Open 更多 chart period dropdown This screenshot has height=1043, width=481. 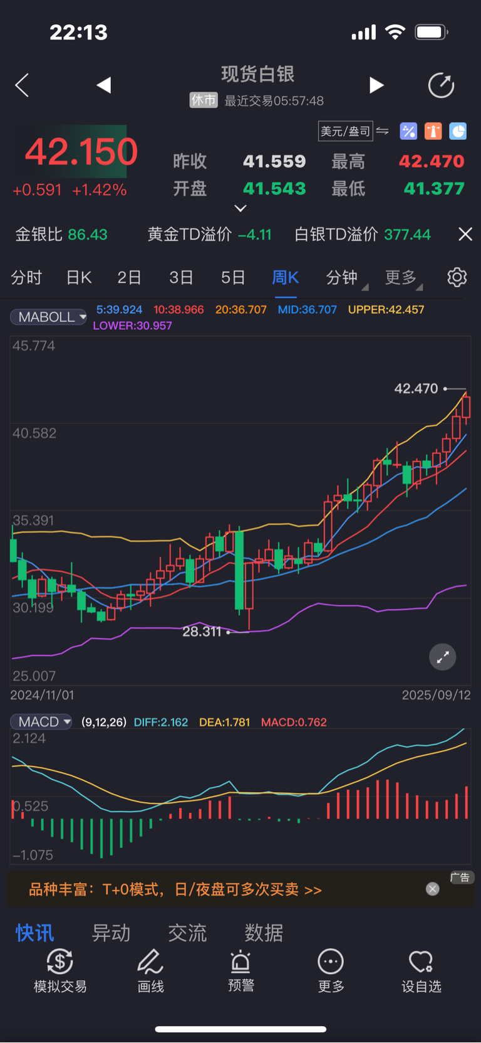click(403, 277)
